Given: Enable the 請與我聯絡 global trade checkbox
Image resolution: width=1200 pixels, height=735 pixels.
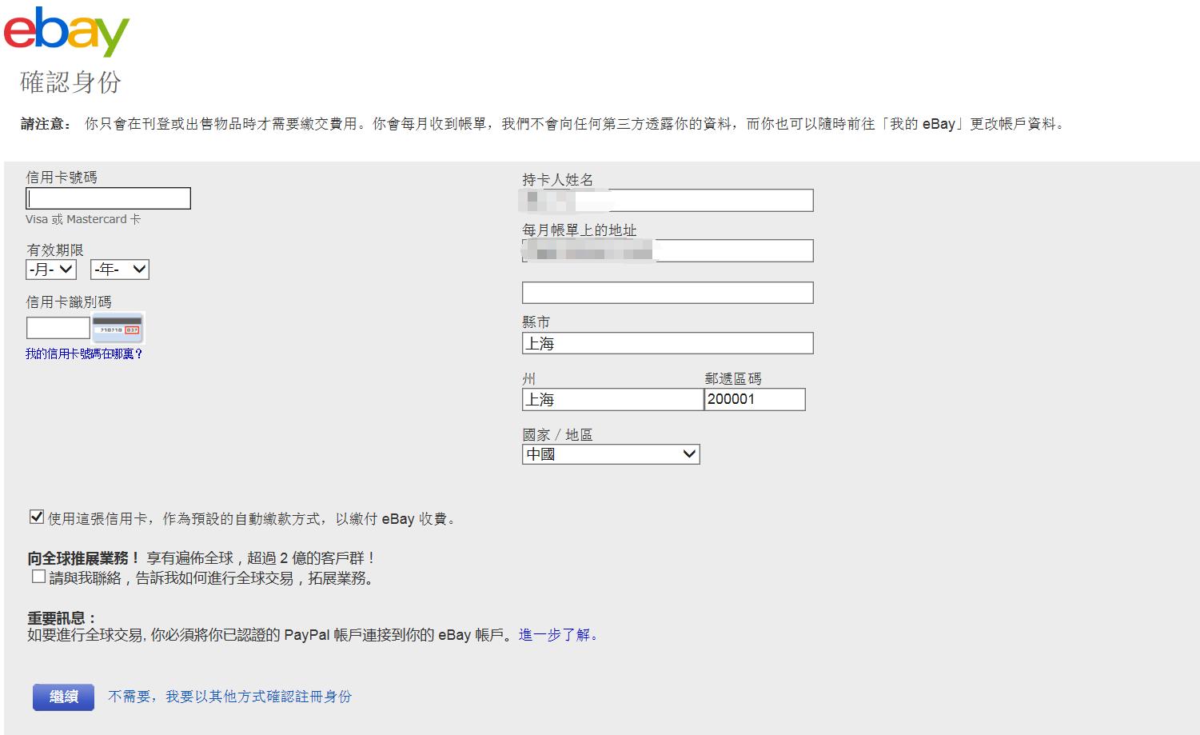Looking at the screenshot, I should pyautogui.click(x=36, y=576).
